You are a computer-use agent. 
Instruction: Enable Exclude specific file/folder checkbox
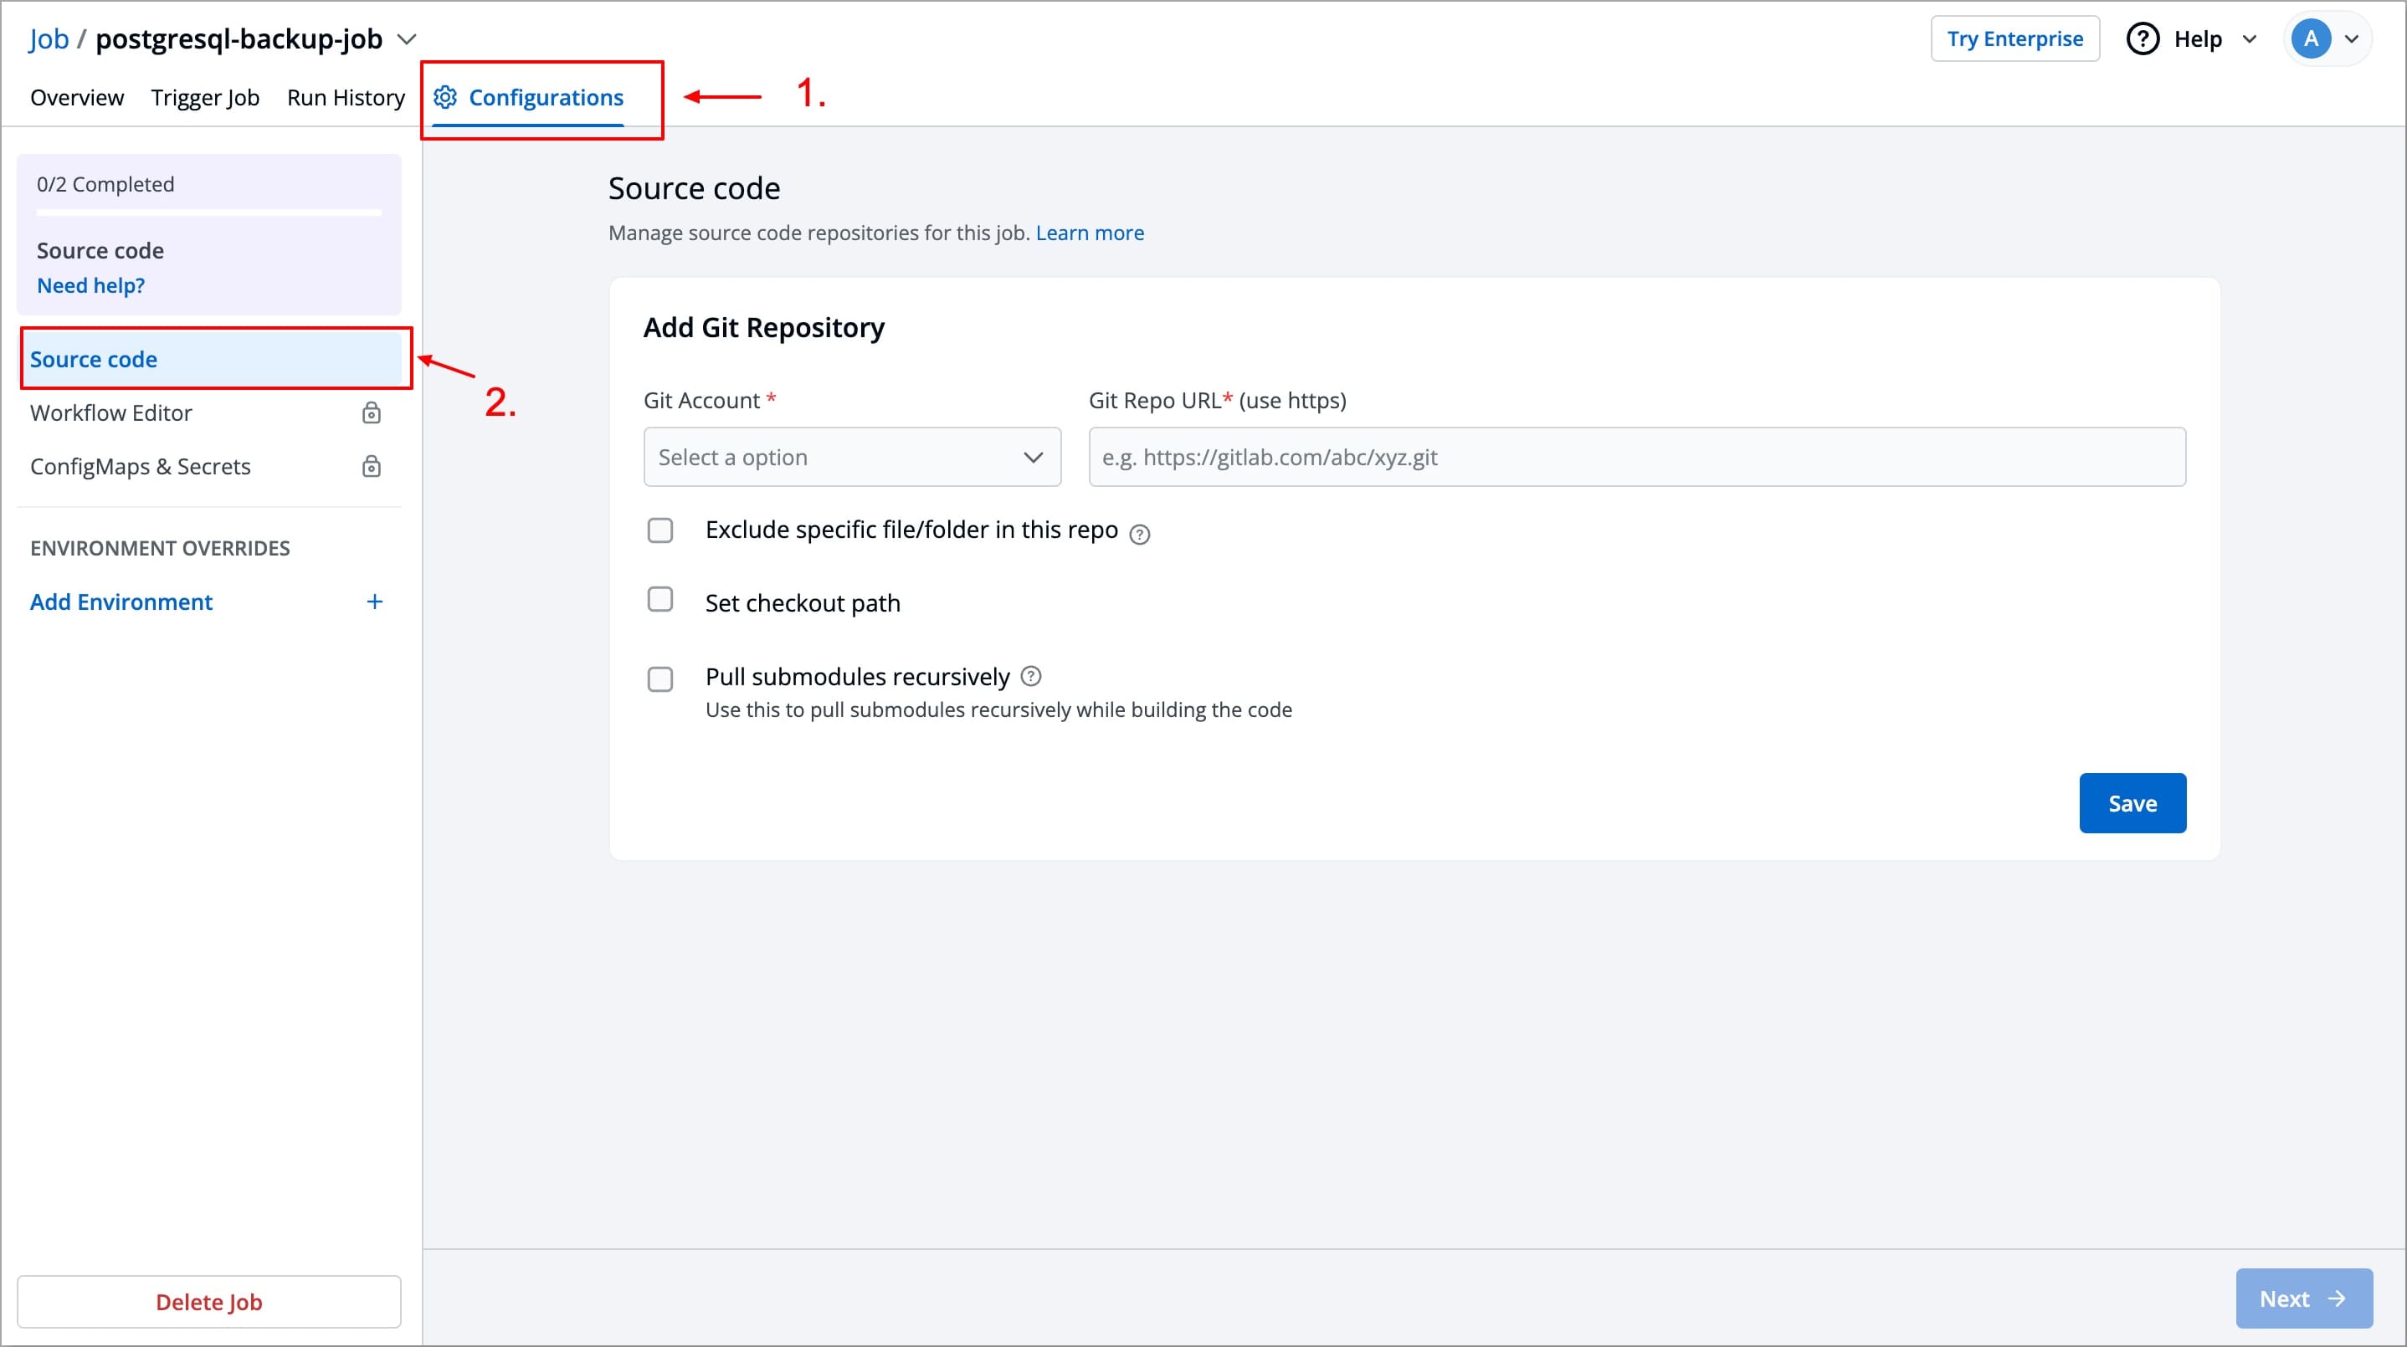click(660, 530)
